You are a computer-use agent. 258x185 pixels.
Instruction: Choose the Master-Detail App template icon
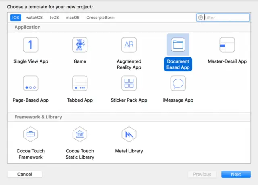(x=227, y=45)
